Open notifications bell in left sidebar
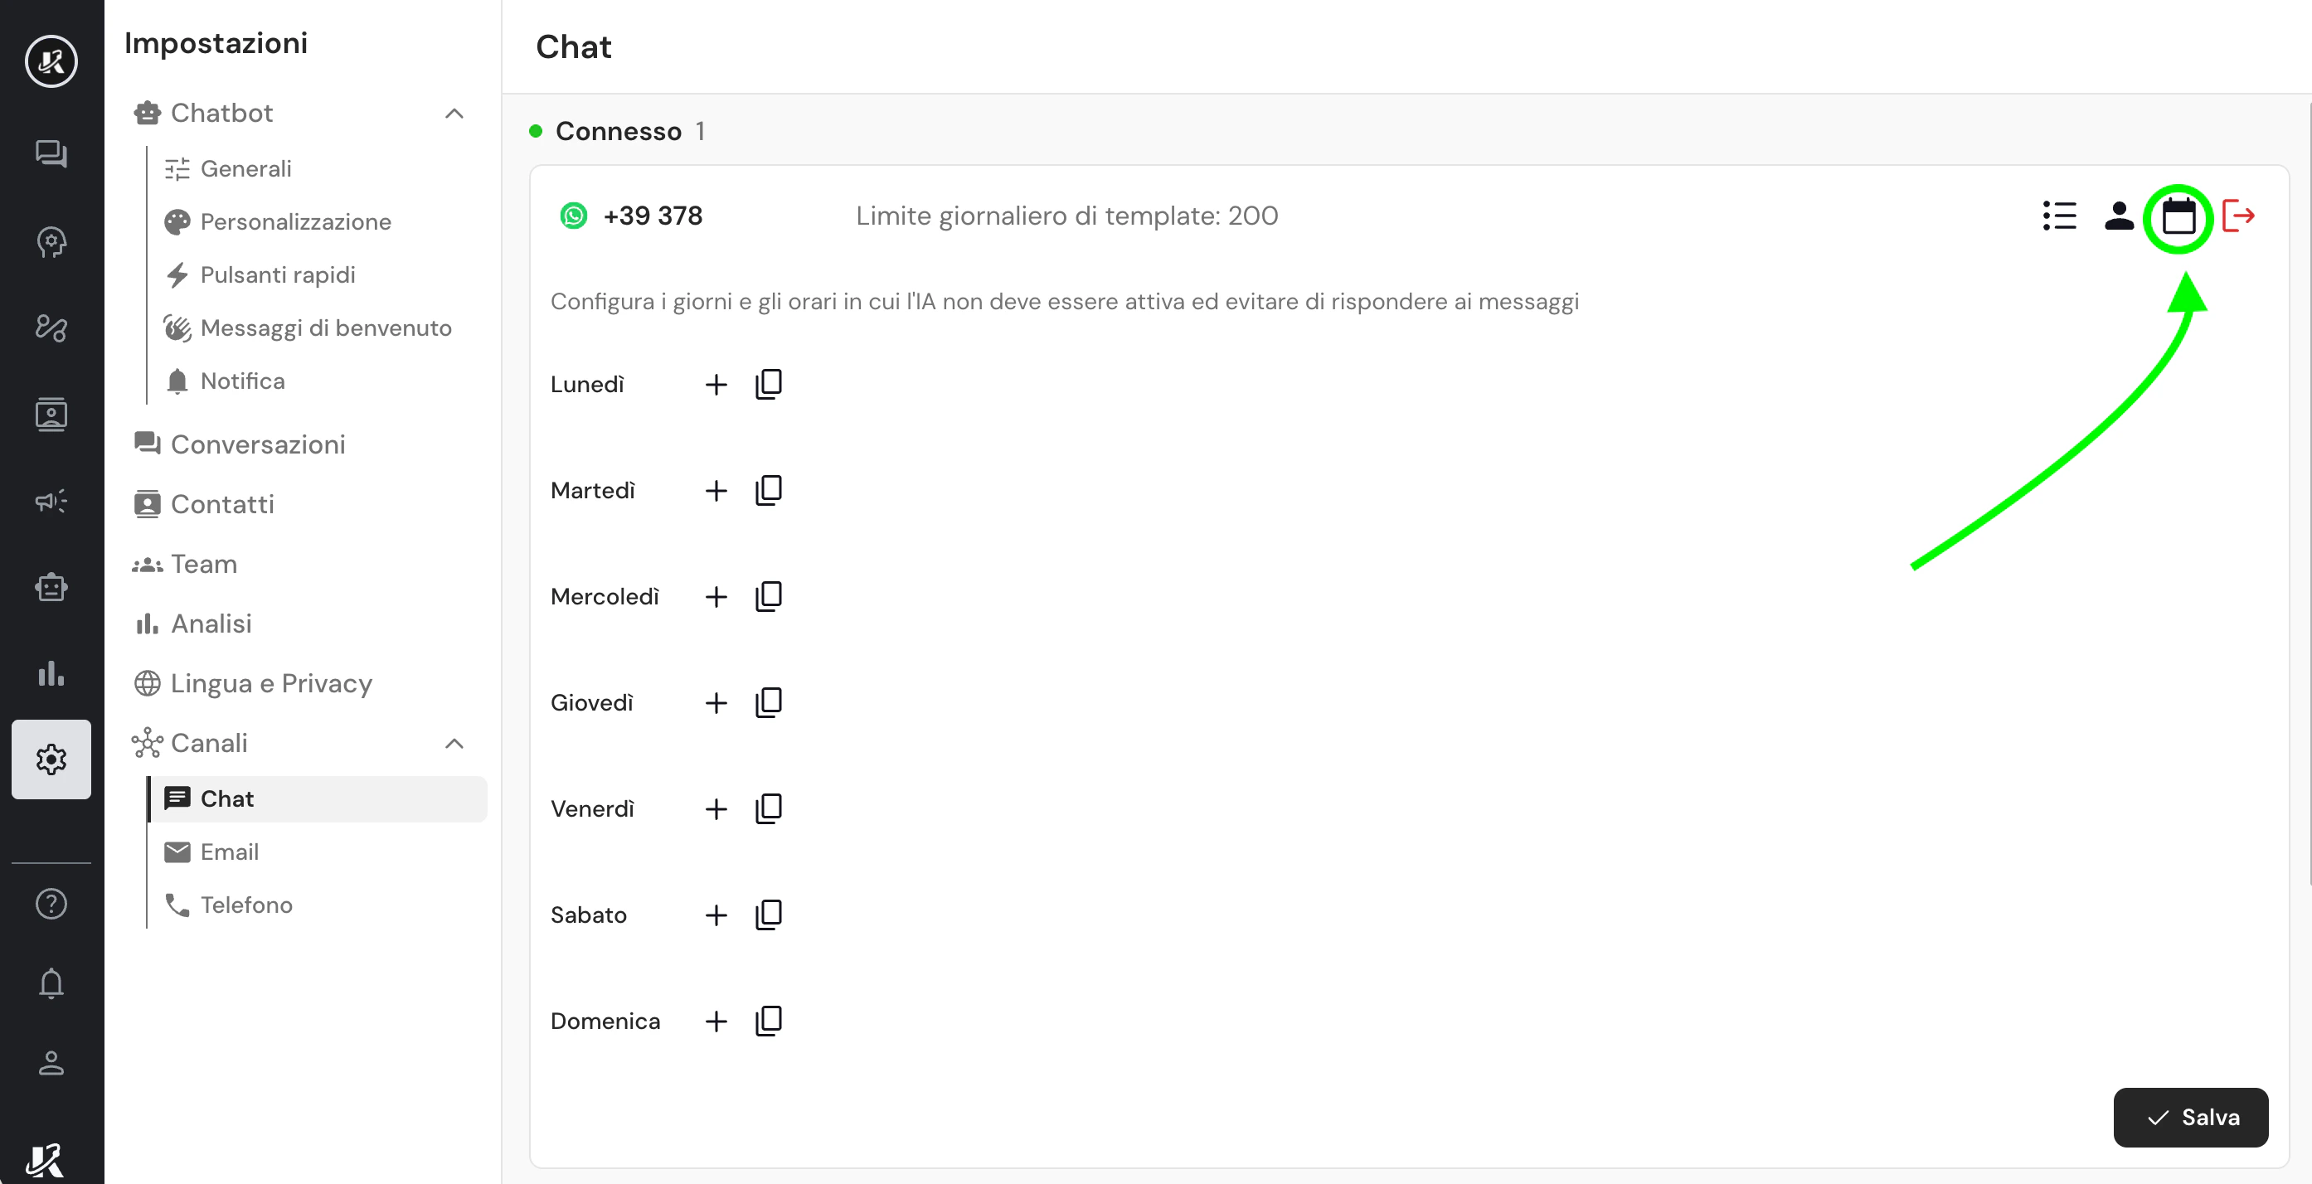Screen dimensions: 2312x1184 51,984
